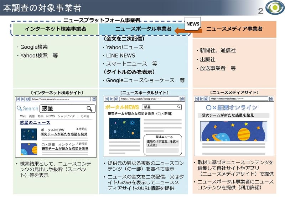Click ニュースメディア事業者 orange header
This screenshot has height=197, width=285.
pos(234,29)
